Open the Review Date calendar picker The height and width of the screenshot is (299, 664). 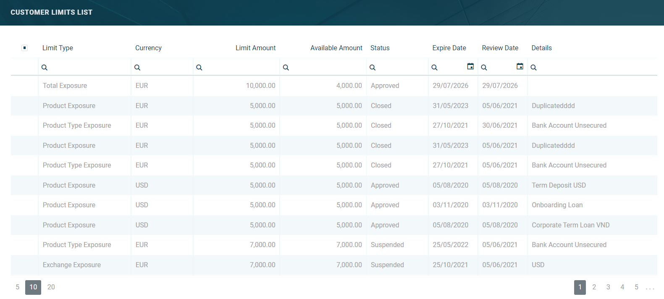point(520,67)
